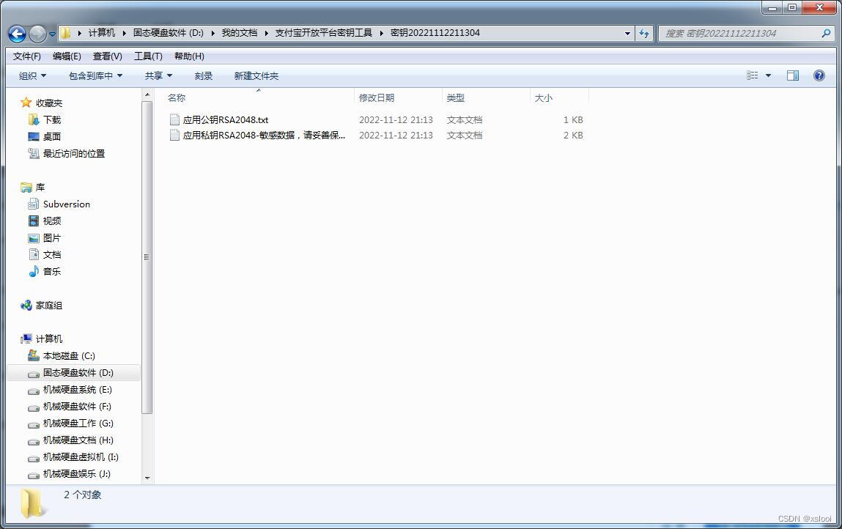
Task: Open 最近访问的位置 in favorites
Action: click(x=74, y=154)
